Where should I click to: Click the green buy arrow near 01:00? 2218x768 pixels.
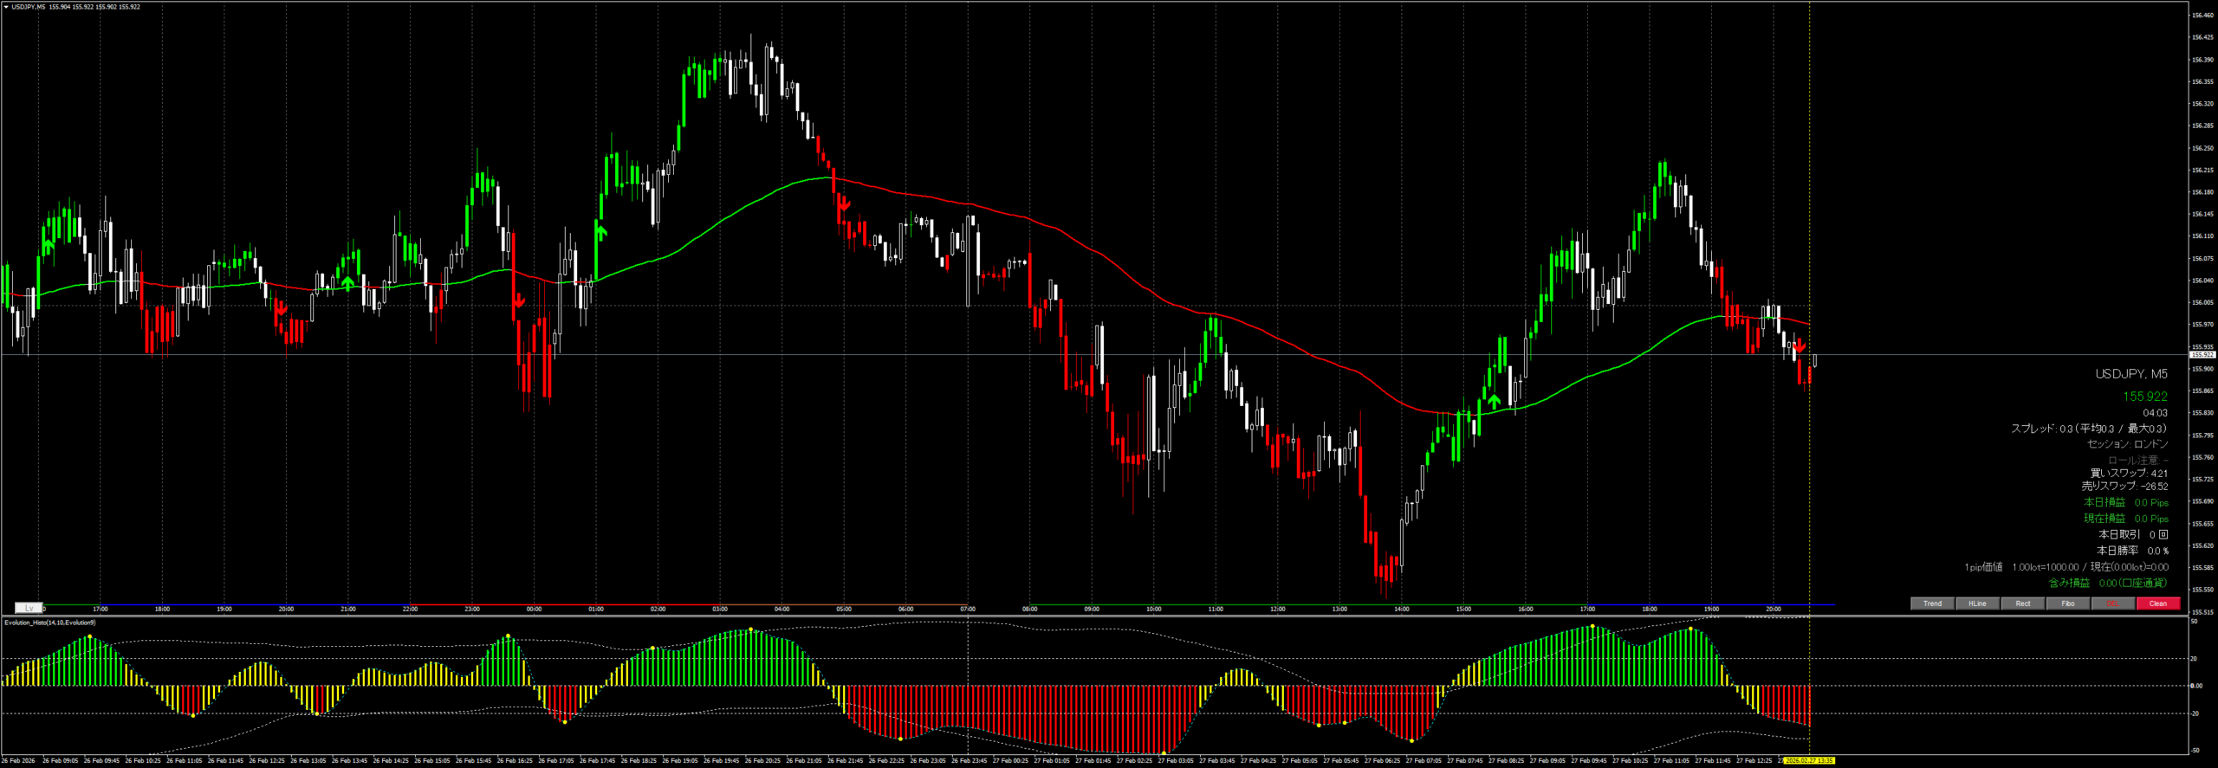[x=600, y=231]
